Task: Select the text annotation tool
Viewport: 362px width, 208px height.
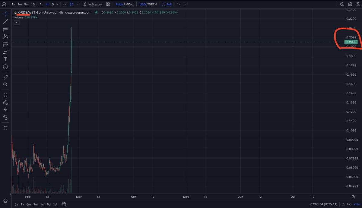Action: (x=5, y=59)
